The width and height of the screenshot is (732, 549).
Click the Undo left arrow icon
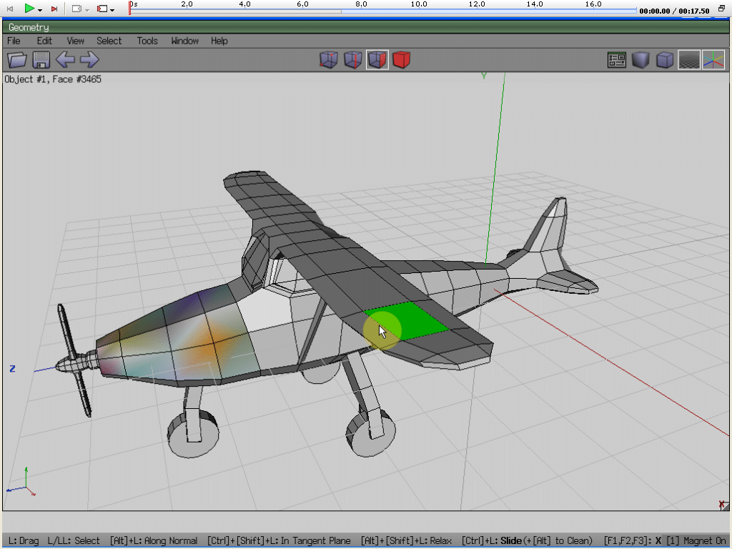[x=65, y=60]
